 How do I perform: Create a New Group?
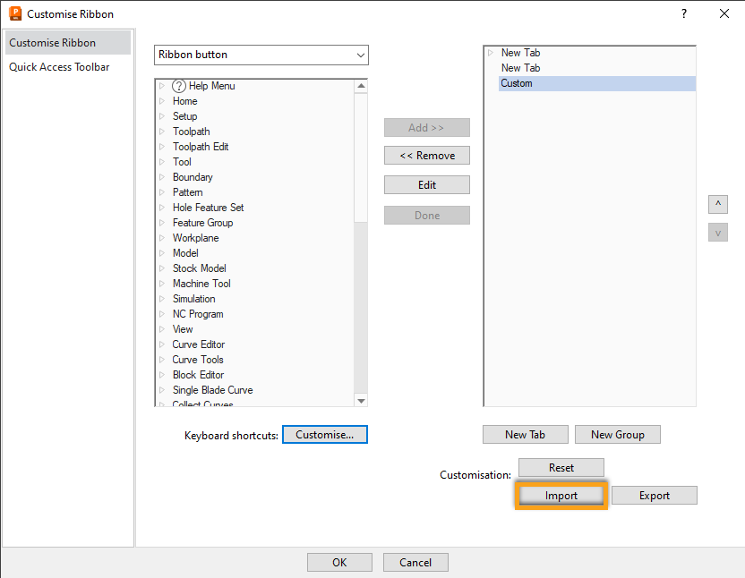617,434
